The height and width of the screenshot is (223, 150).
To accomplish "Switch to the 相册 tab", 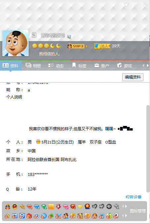I will pyautogui.click(x=33, y=66).
